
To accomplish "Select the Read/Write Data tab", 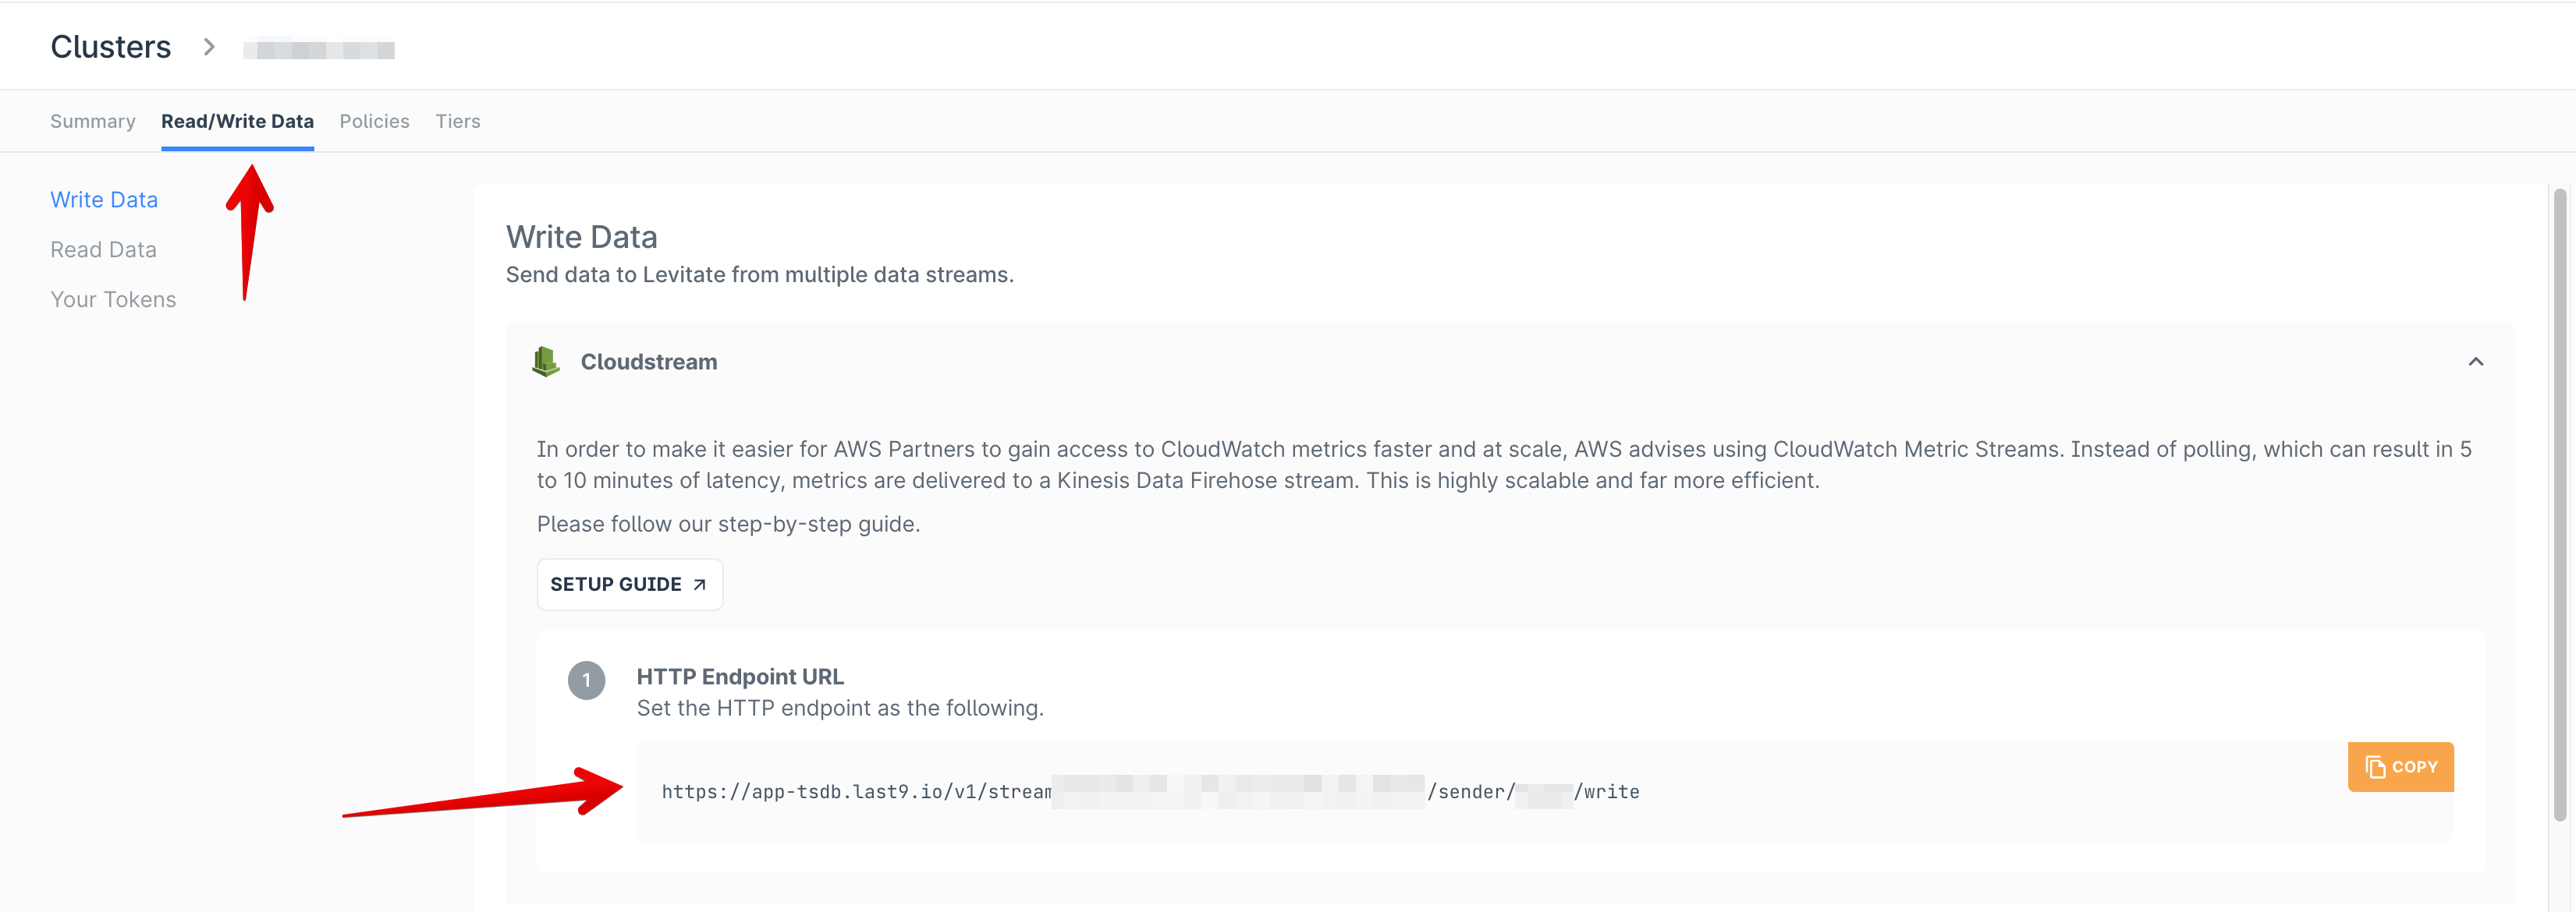I will tap(237, 121).
